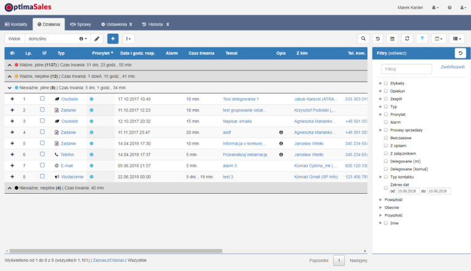Open the columns layout dropdown icon
Viewport: 471px width, 271px height.
438,39
